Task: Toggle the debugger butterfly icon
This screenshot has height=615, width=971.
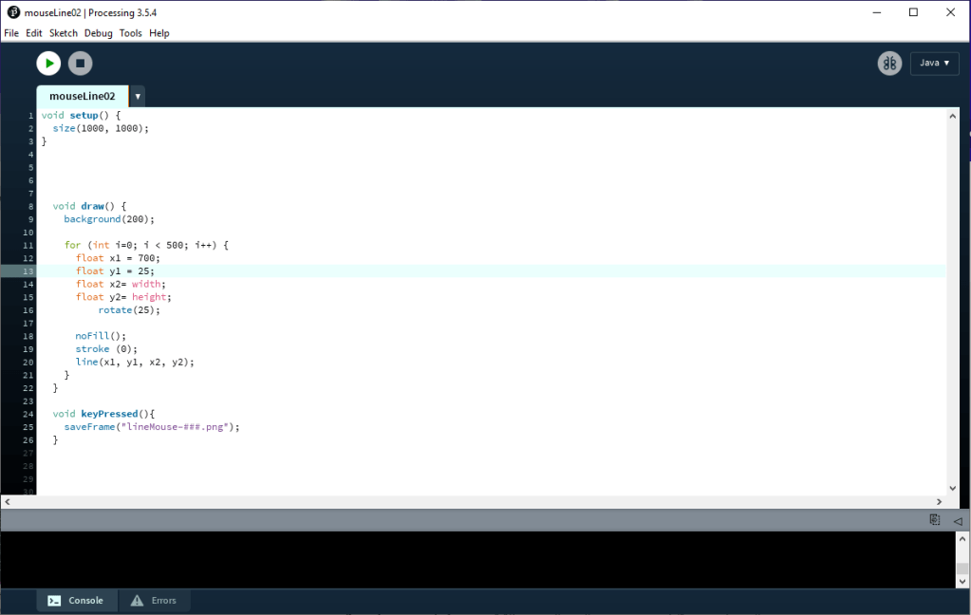Action: [x=889, y=64]
